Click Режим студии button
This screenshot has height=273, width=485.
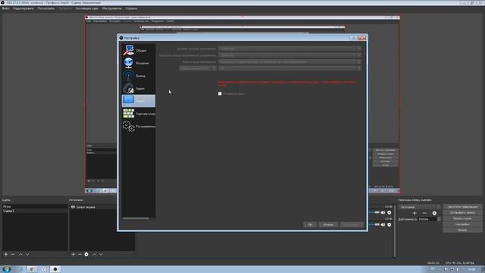coord(462,218)
